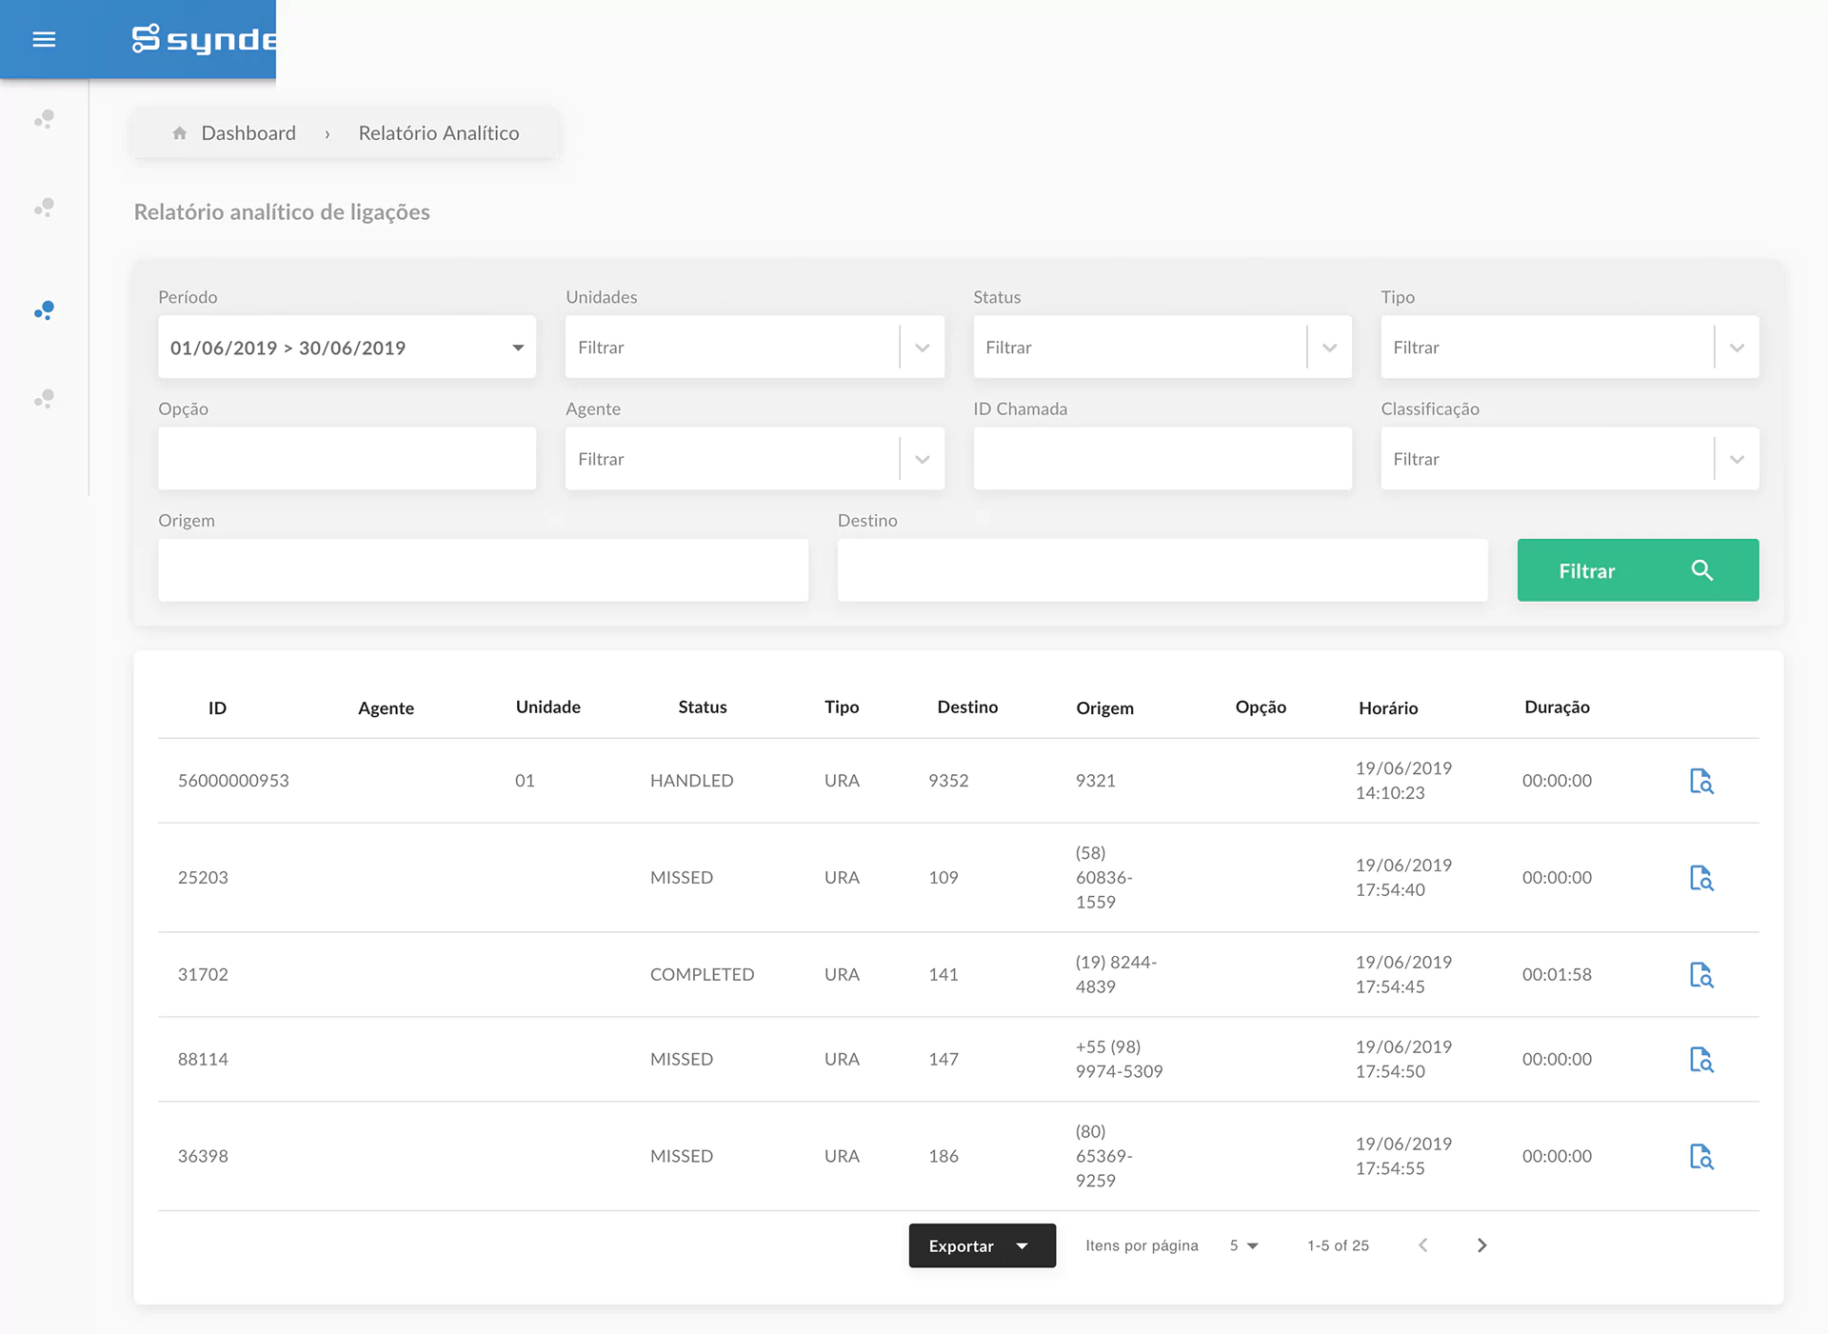Image resolution: width=1828 pixels, height=1334 pixels.
Task: Go to previous results page
Action: pos(1422,1245)
